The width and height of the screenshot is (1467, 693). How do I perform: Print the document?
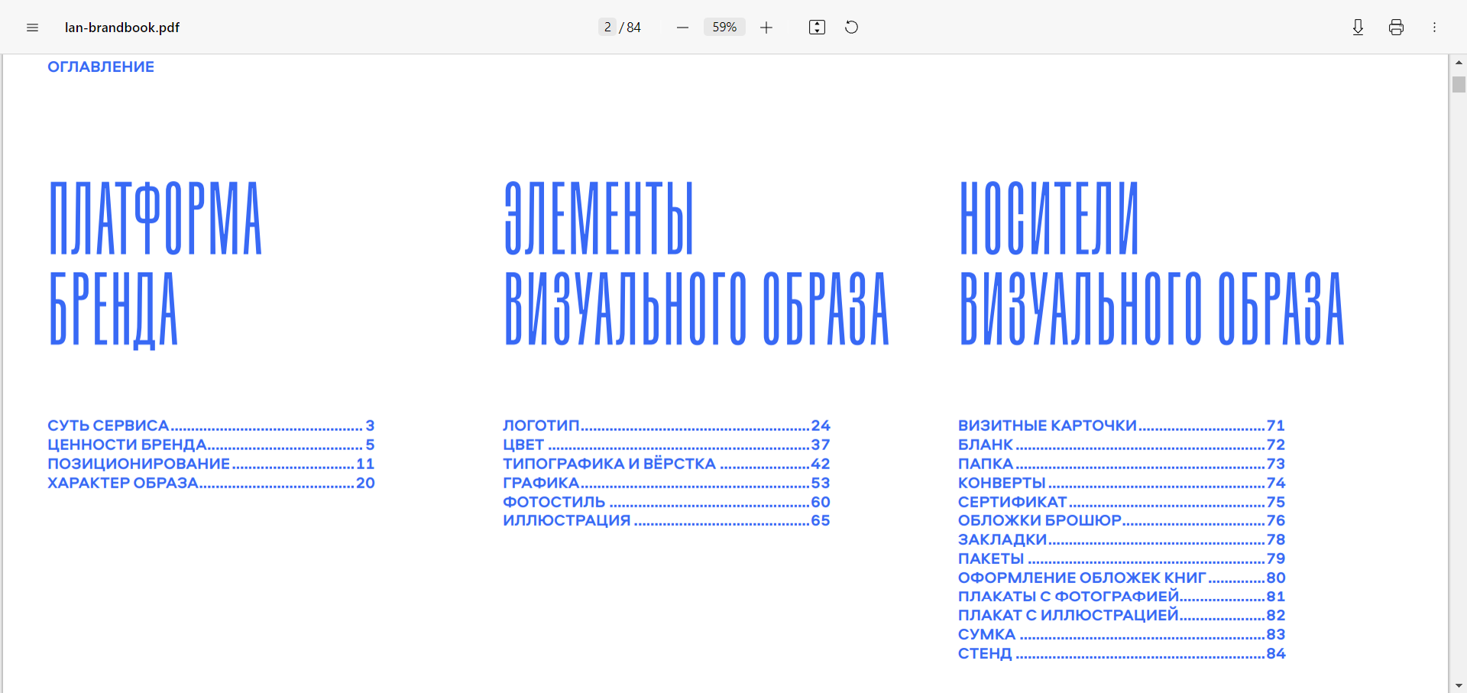tap(1396, 28)
